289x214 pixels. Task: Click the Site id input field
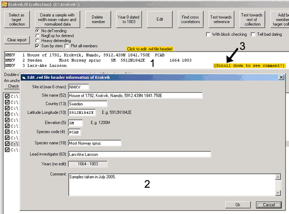78,87
